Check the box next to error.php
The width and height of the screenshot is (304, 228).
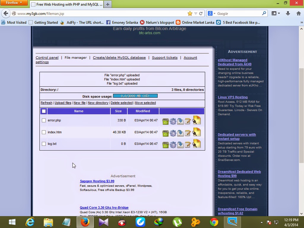[44, 121]
